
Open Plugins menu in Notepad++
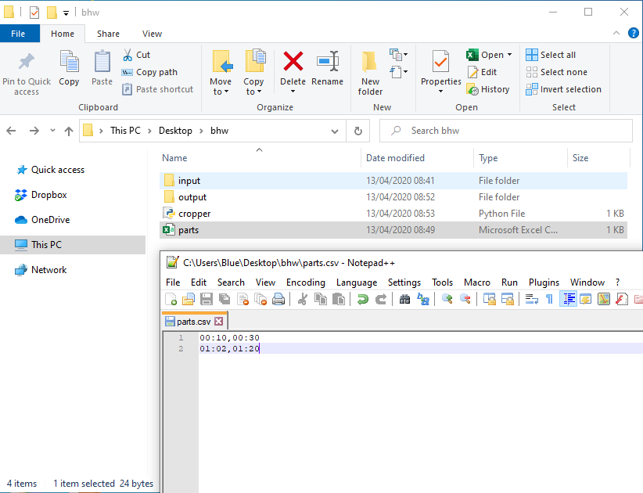(544, 282)
